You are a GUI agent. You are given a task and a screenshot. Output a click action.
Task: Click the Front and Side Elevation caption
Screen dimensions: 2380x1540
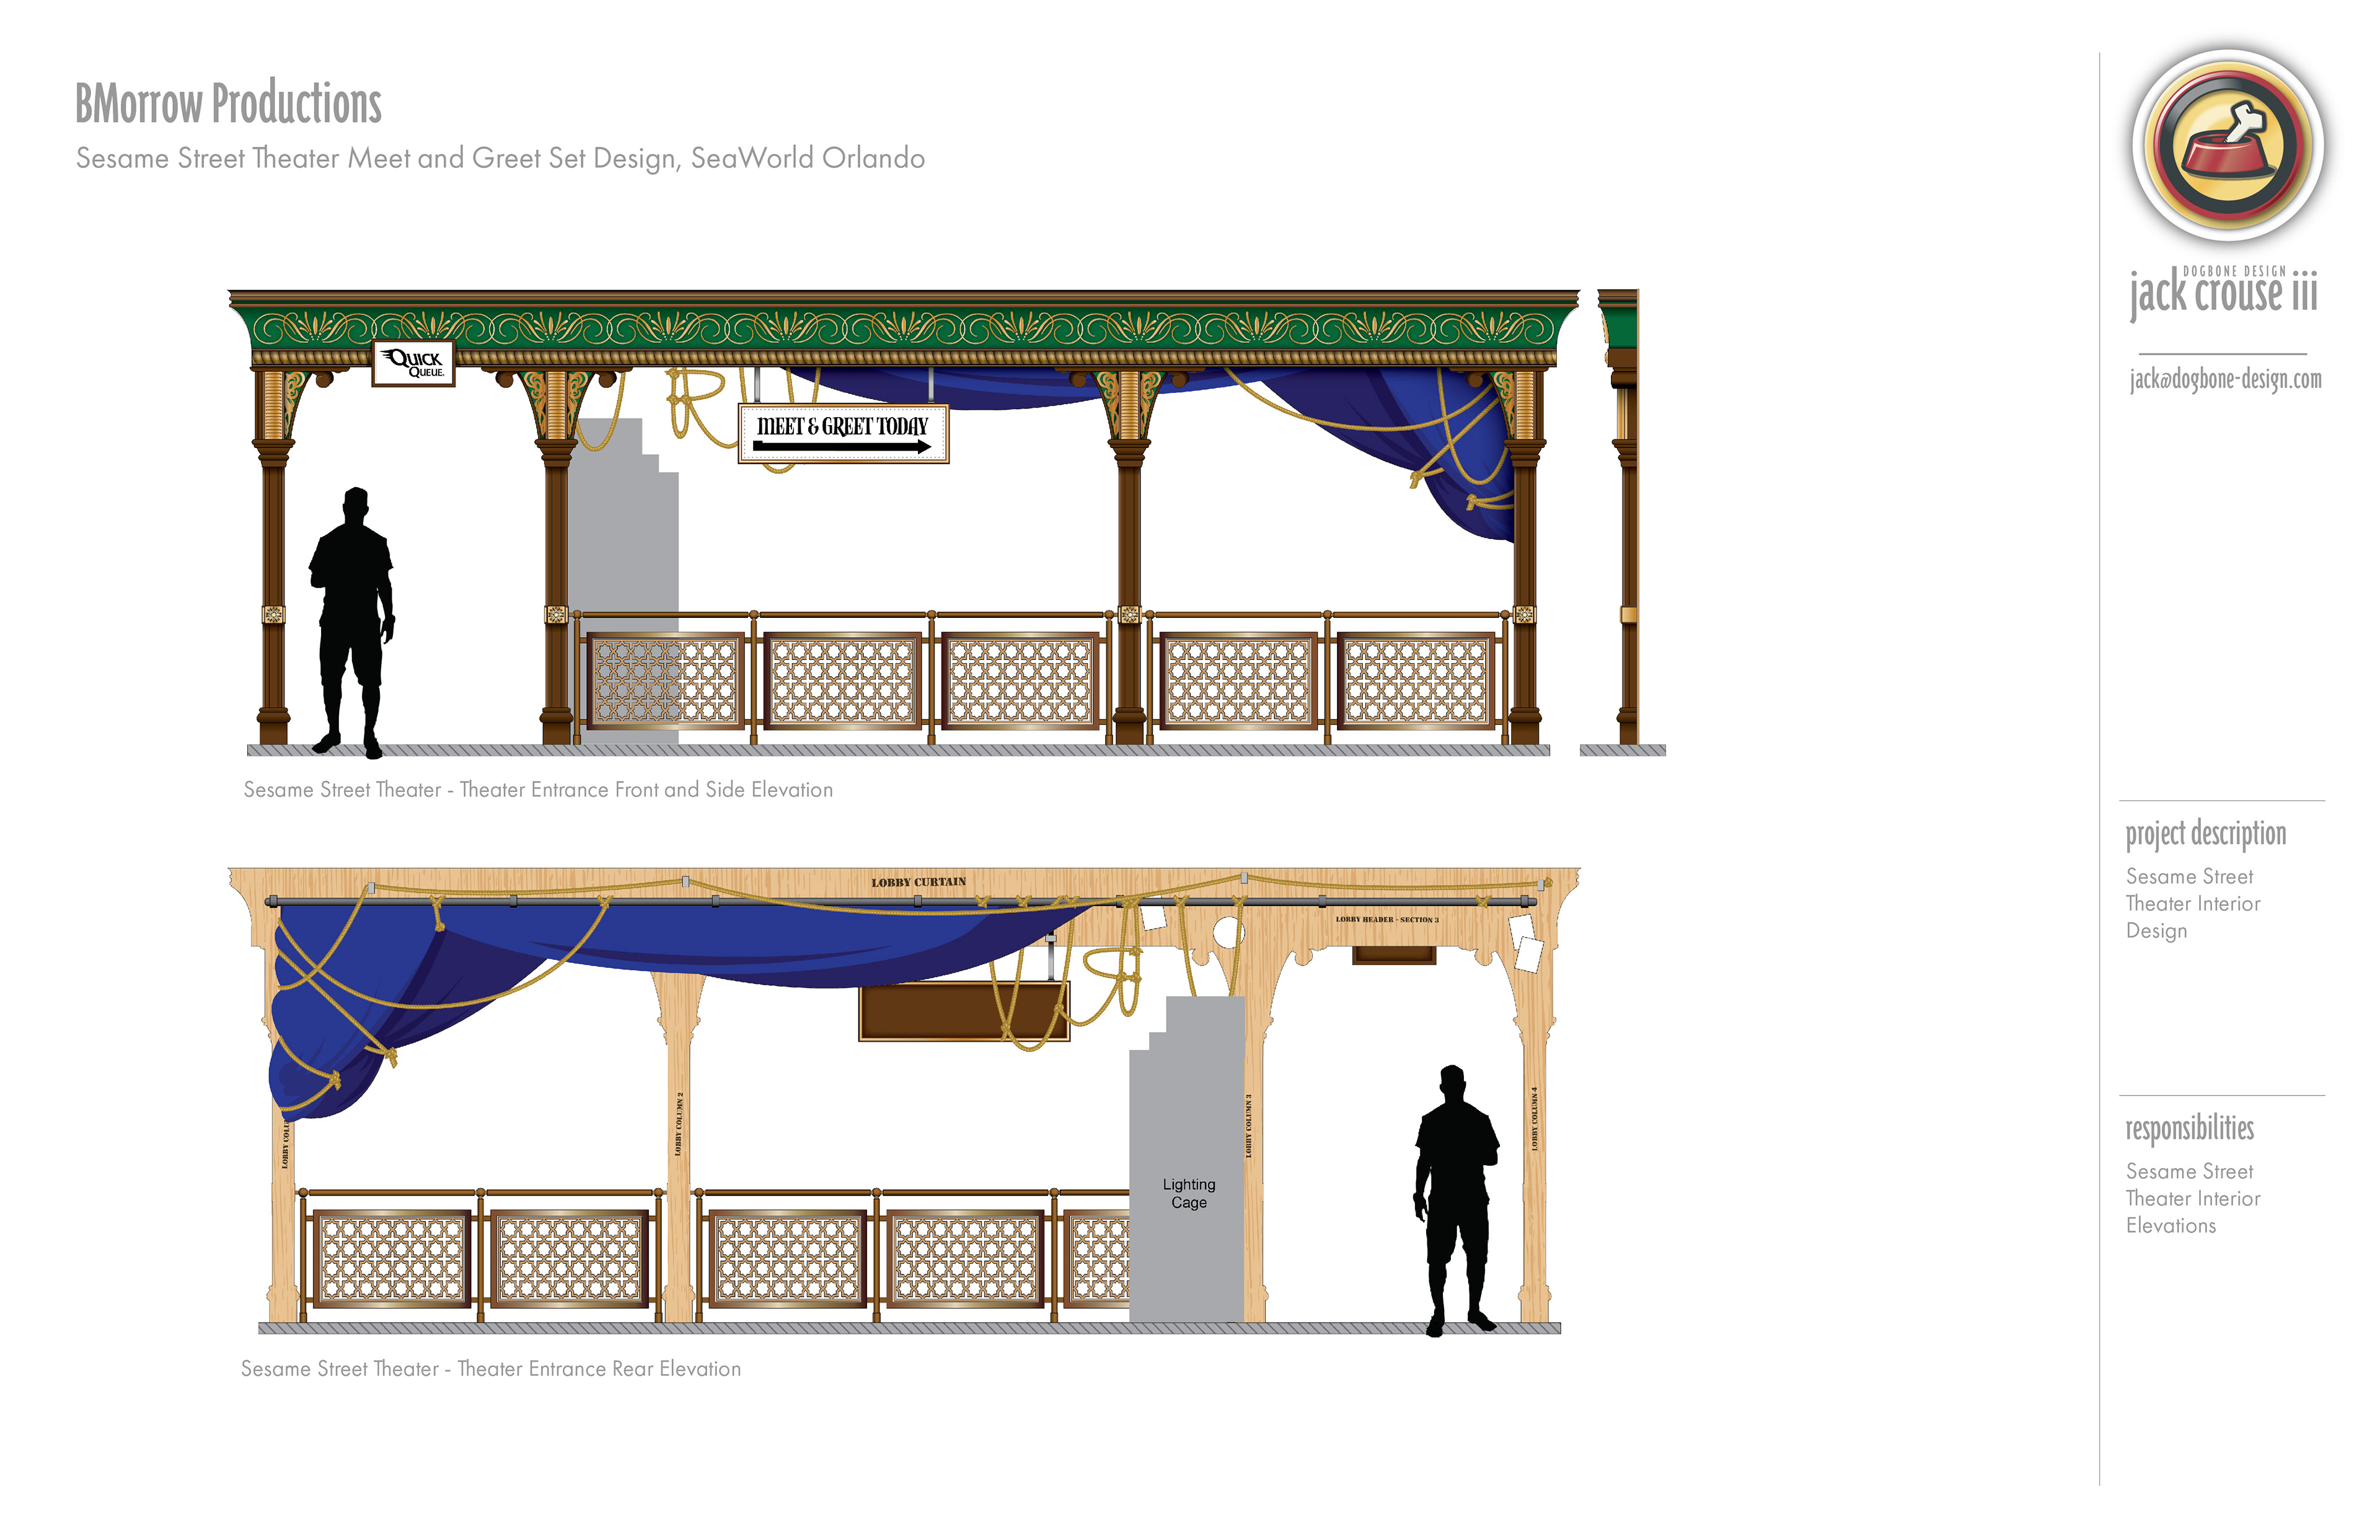538,790
